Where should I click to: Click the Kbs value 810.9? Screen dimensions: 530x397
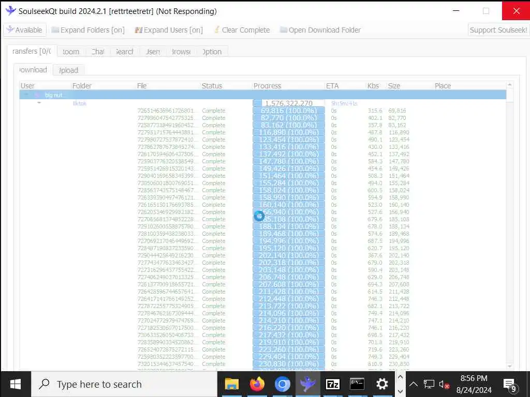(375, 364)
